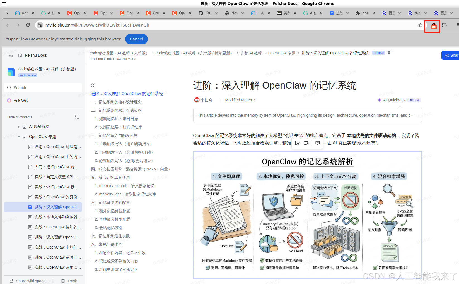Click the OpenClaw Browser Relay ON extension icon
459x284 pixels.
click(434, 26)
